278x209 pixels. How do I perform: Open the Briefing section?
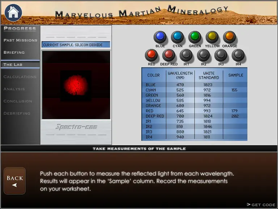[14, 52]
